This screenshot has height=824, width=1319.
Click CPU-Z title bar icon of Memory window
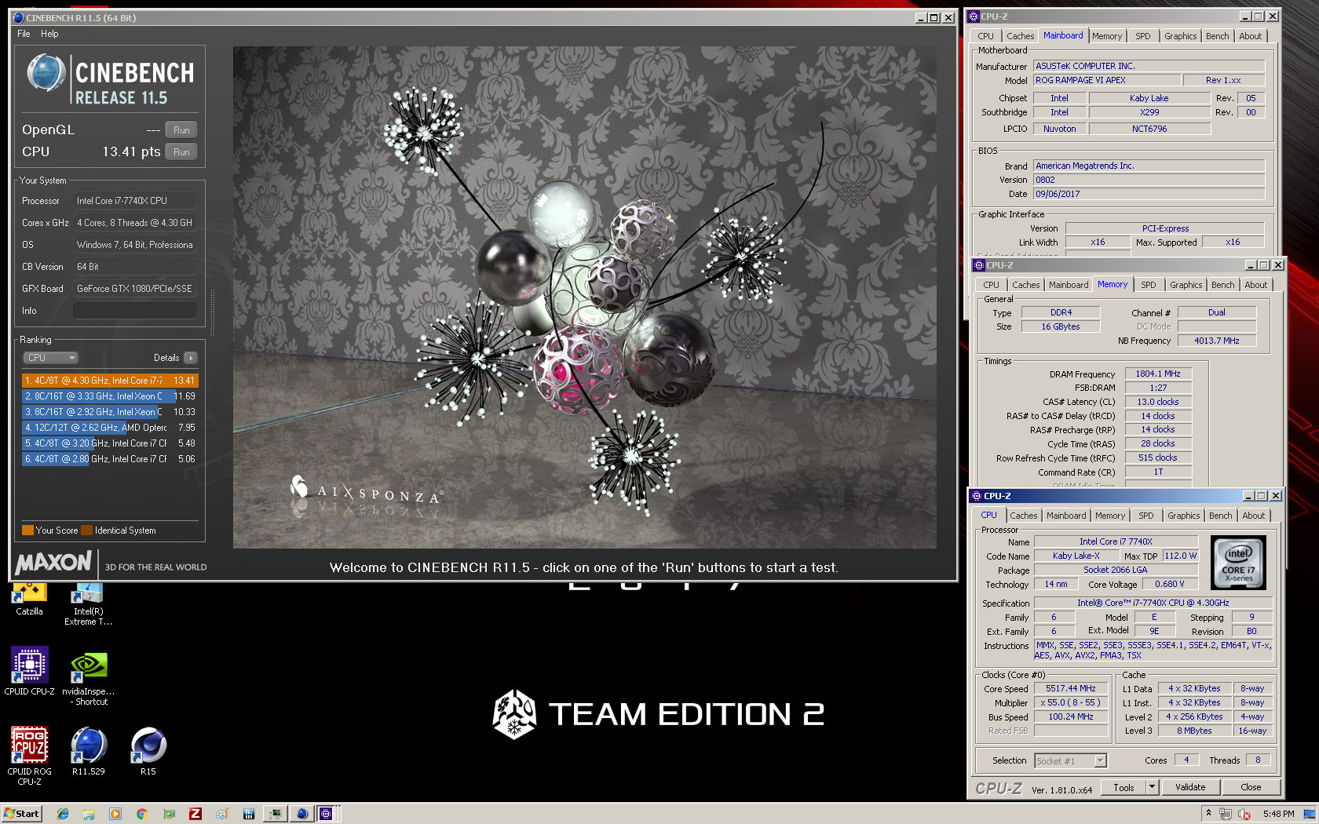980,265
